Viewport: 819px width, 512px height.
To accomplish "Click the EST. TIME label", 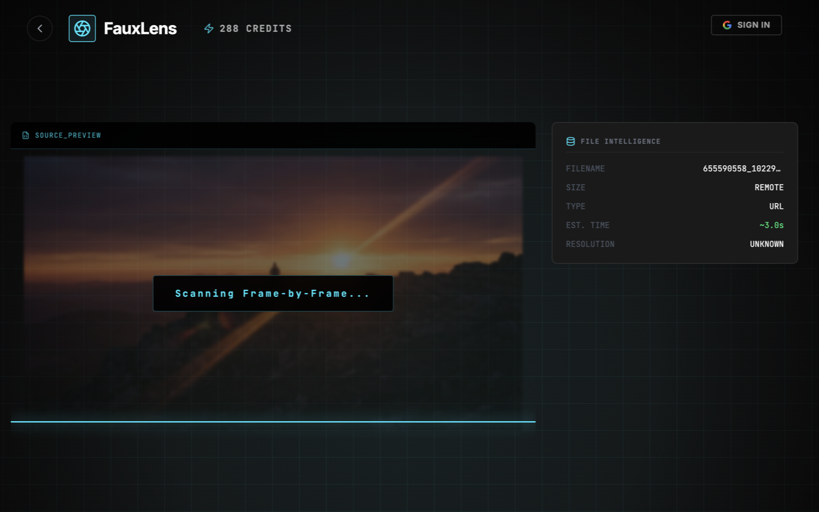I will click(588, 225).
